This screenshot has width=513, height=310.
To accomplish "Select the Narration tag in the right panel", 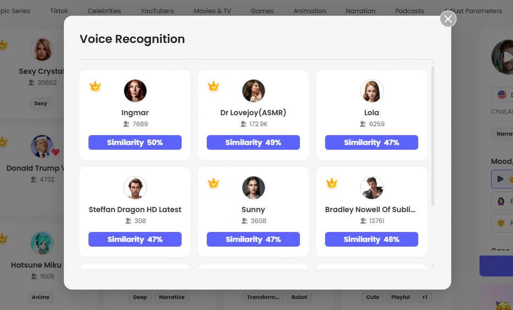I will (504, 134).
